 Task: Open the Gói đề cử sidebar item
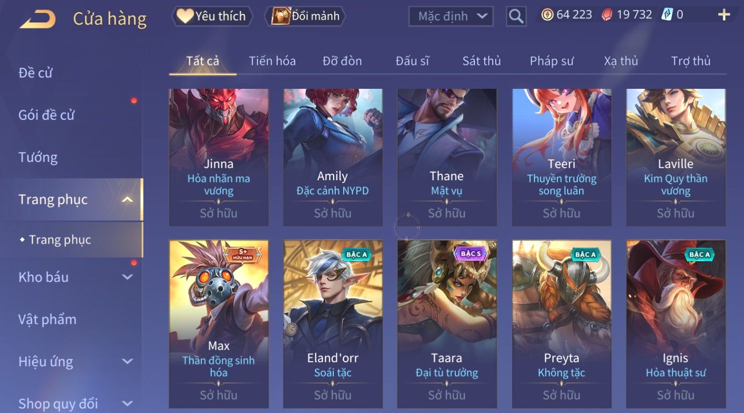pos(46,115)
